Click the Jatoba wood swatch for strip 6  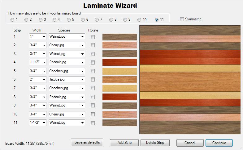click(x=119, y=80)
